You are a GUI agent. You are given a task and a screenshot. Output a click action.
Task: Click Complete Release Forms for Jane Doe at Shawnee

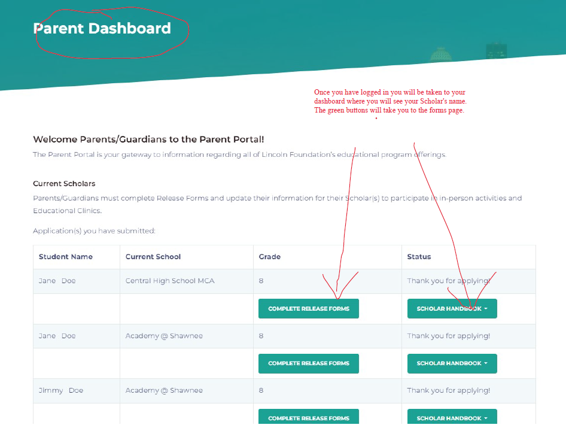point(308,363)
